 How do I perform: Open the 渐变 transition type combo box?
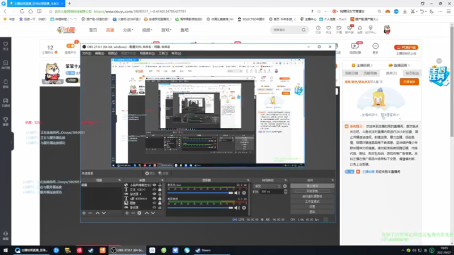(x=267, y=186)
